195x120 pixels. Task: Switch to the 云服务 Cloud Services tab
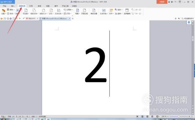(x=74, y=6)
